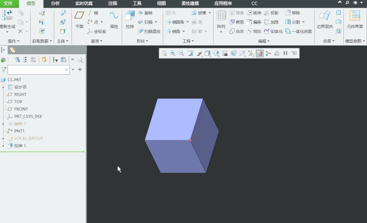Select PNT1 in the model tree
The image size is (367, 223).
(19, 131)
